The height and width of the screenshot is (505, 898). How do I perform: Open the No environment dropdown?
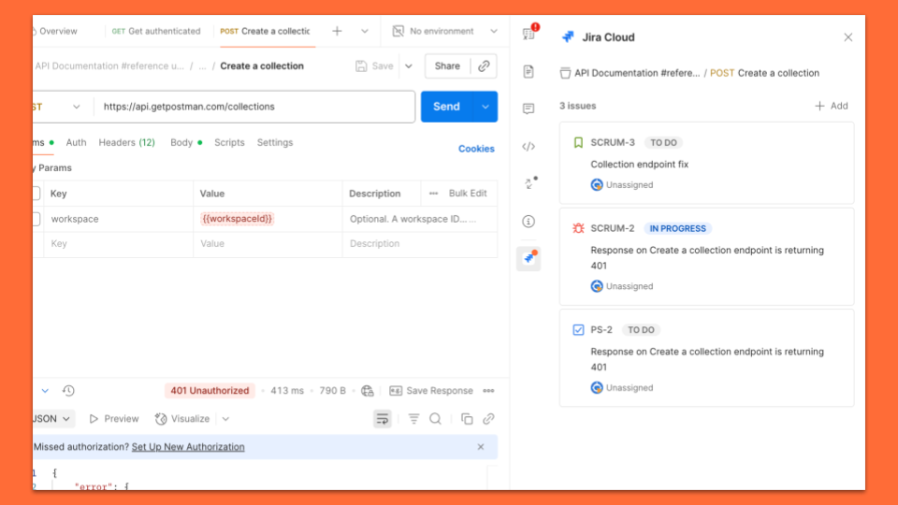pos(494,31)
